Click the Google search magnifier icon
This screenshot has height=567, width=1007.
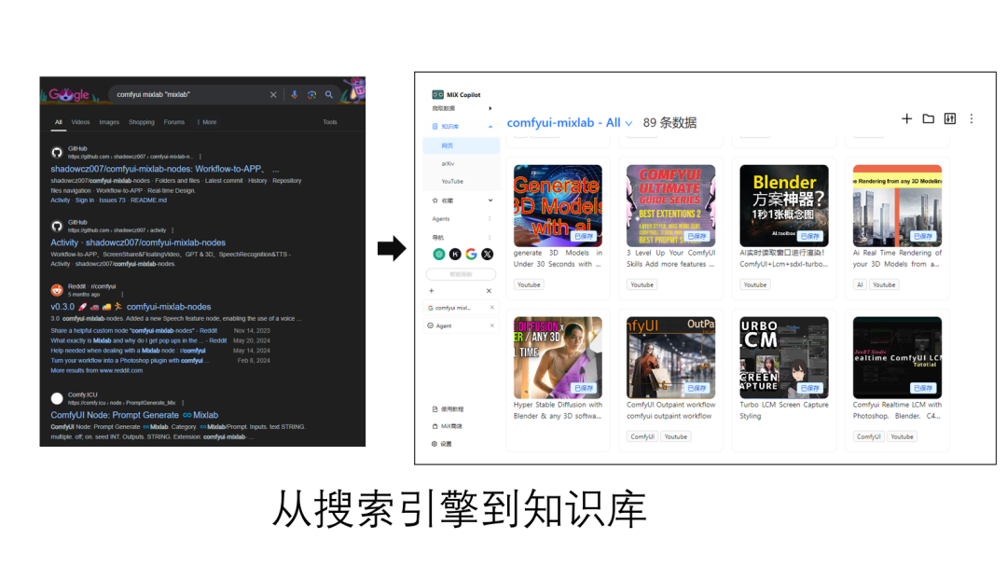pos(329,94)
